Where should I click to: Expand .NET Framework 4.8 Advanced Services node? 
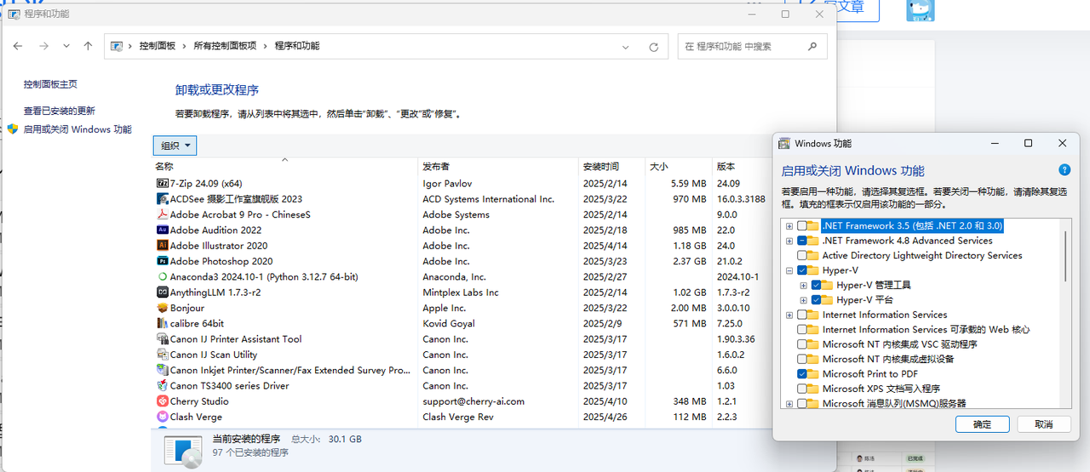coord(789,241)
